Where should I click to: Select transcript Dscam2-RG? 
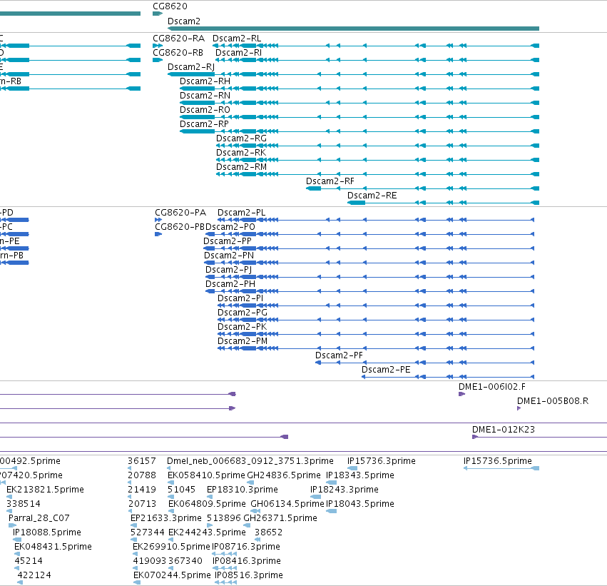377,146
